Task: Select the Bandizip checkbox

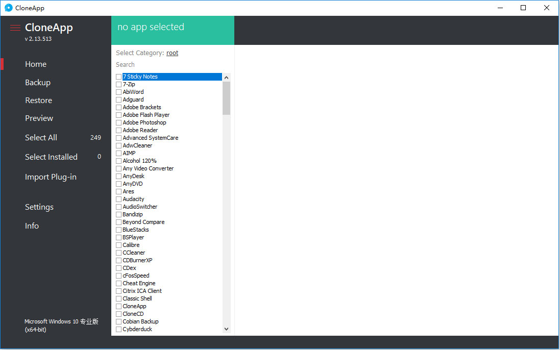Action: click(118, 214)
